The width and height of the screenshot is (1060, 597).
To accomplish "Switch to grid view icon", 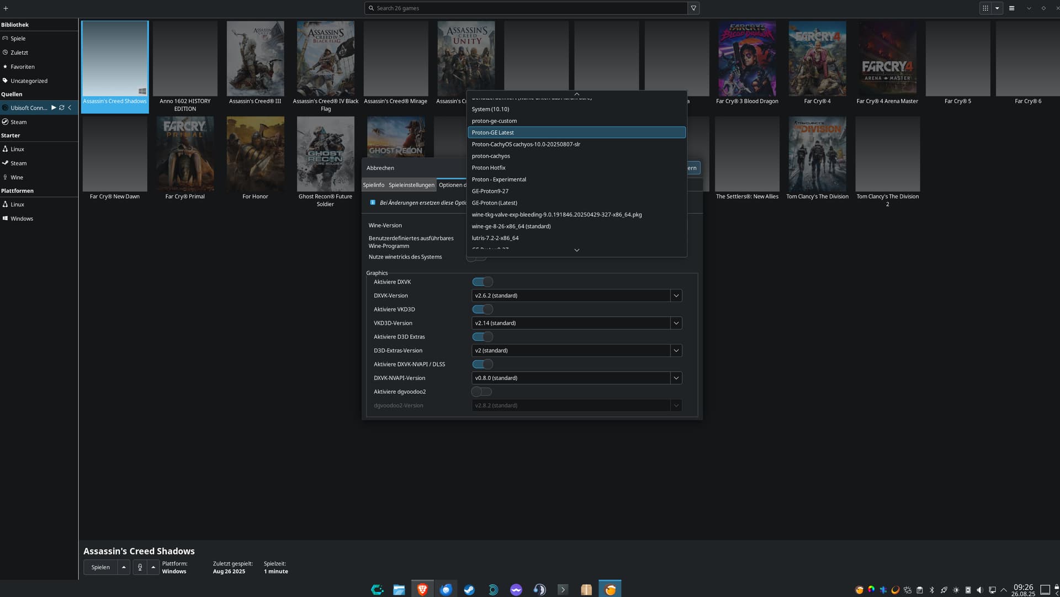I will pyautogui.click(x=985, y=8).
